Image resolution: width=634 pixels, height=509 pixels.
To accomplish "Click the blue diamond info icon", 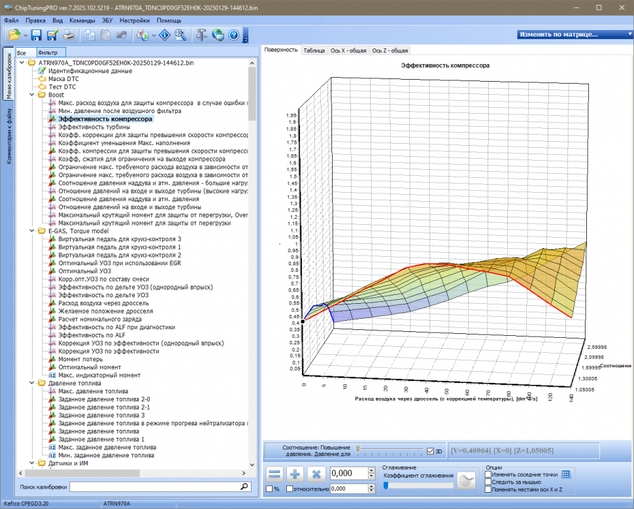I will pos(165,35).
